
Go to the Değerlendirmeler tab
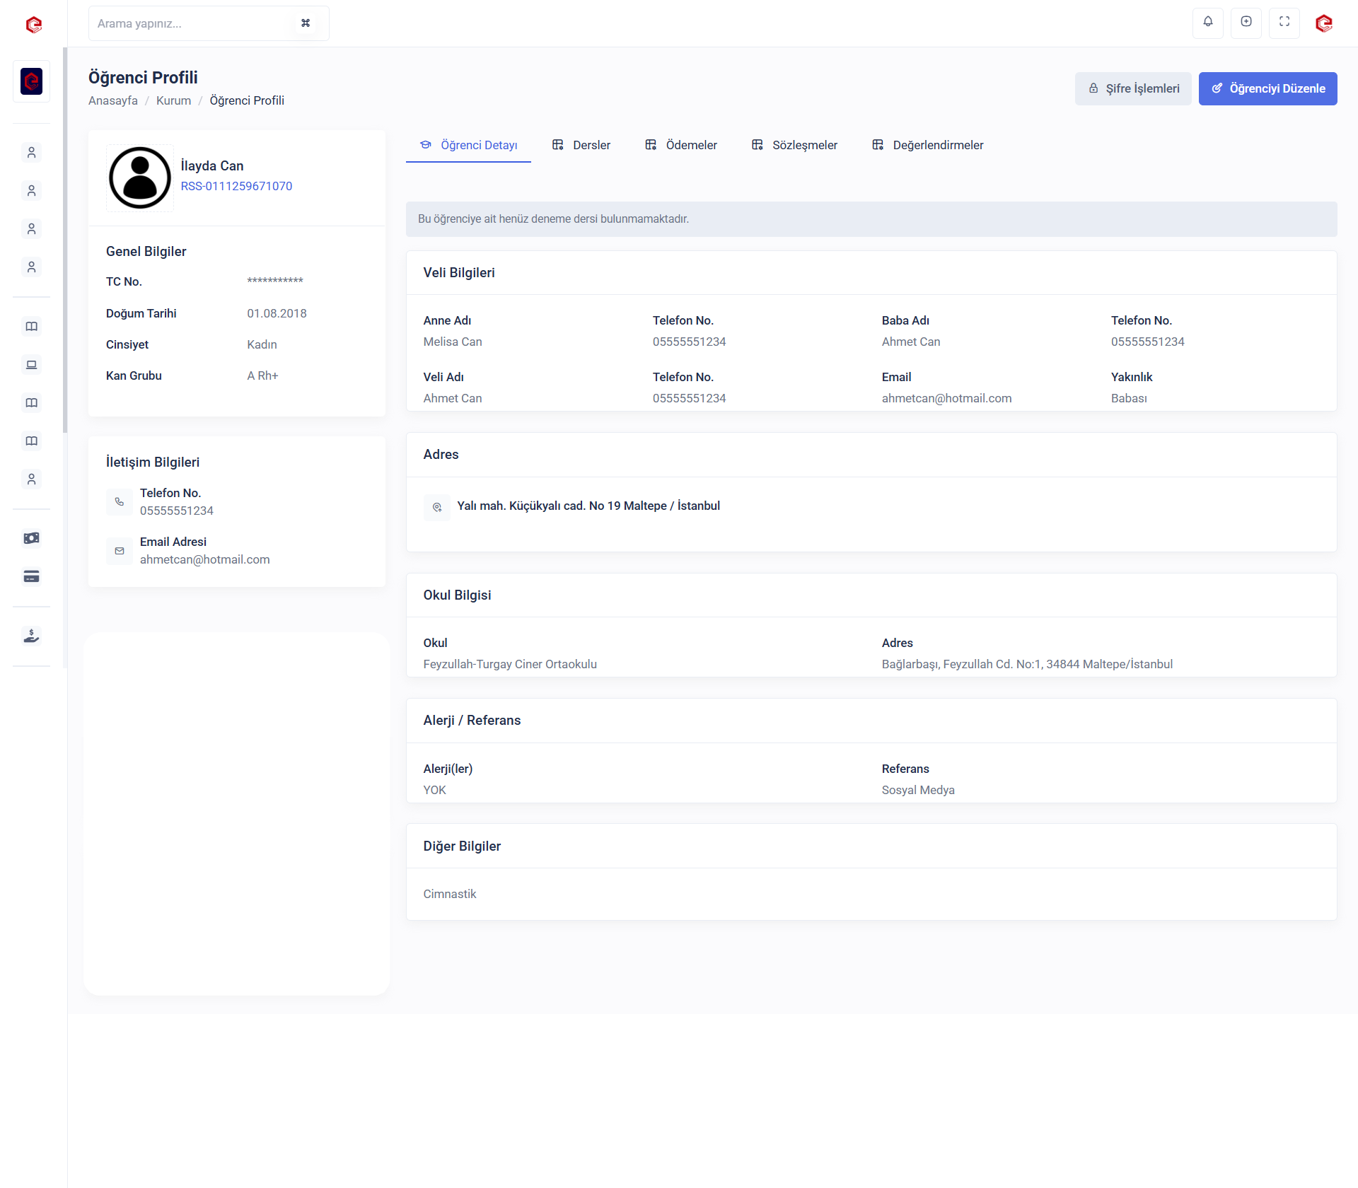928,145
